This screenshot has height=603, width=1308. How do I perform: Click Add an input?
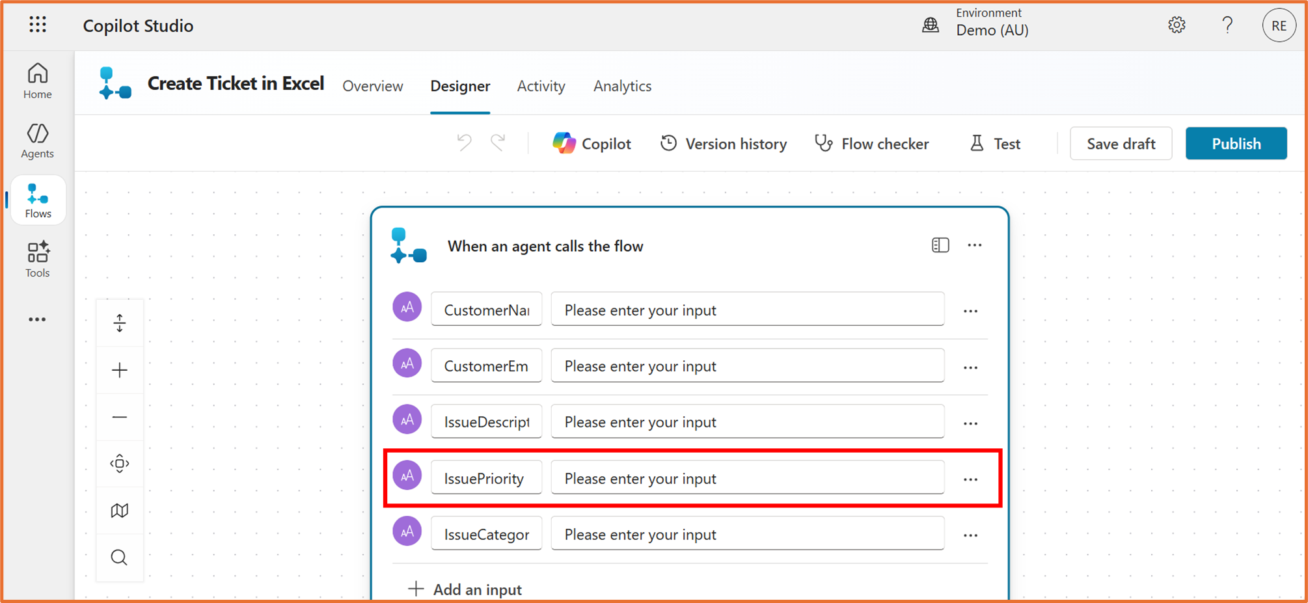pos(465,589)
